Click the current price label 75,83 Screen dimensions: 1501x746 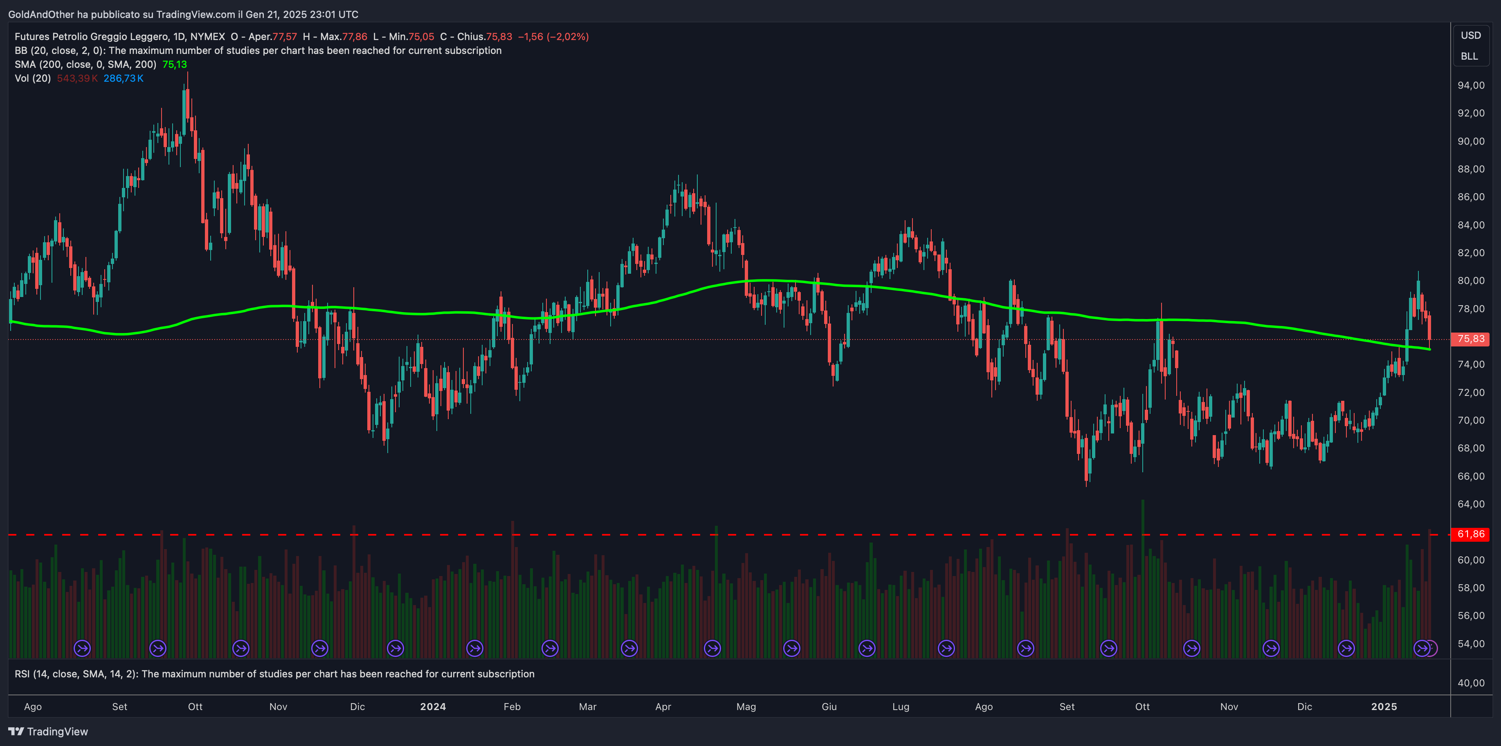point(1471,339)
